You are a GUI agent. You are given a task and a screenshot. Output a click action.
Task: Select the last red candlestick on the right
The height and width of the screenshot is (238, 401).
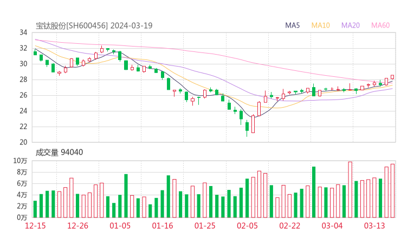tap(392, 77)
